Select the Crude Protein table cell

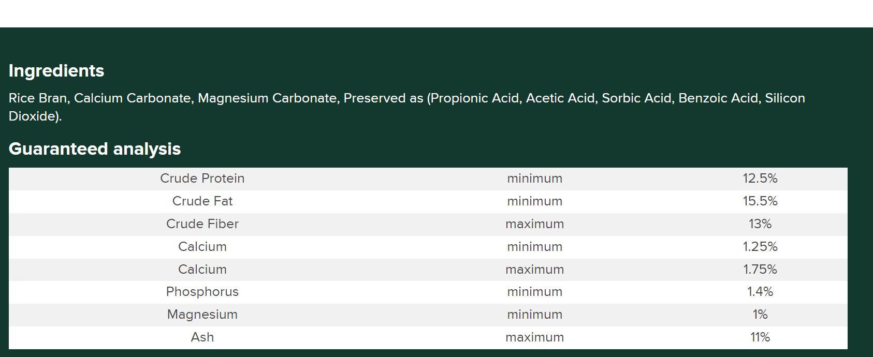coord(202,178)
